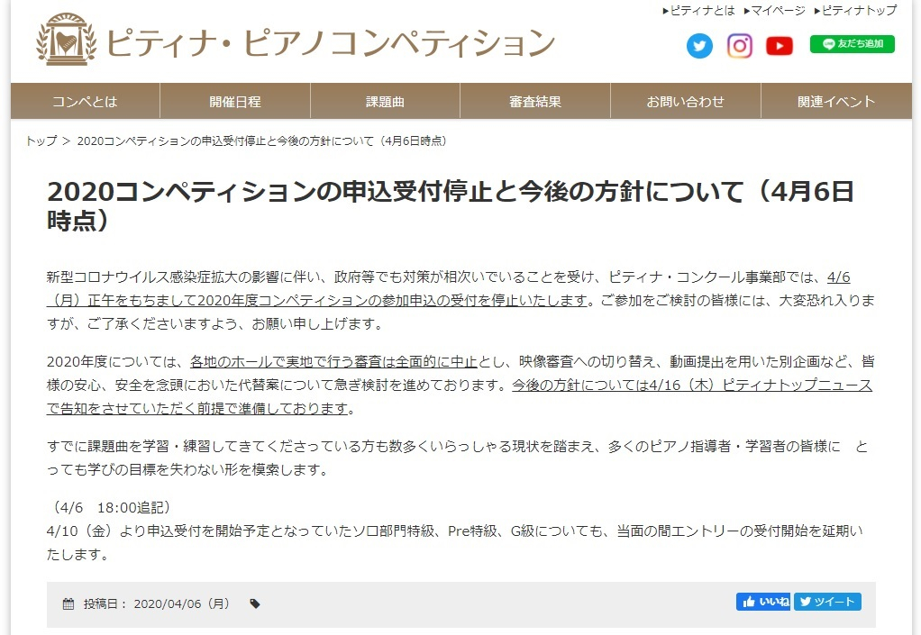
Task: Follow the ピティナとは header link
Action: coord(698,11)
